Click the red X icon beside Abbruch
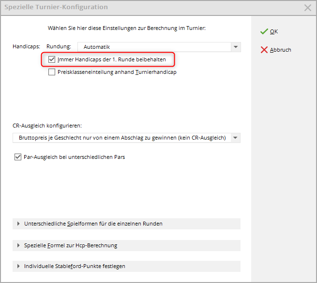 264,50
